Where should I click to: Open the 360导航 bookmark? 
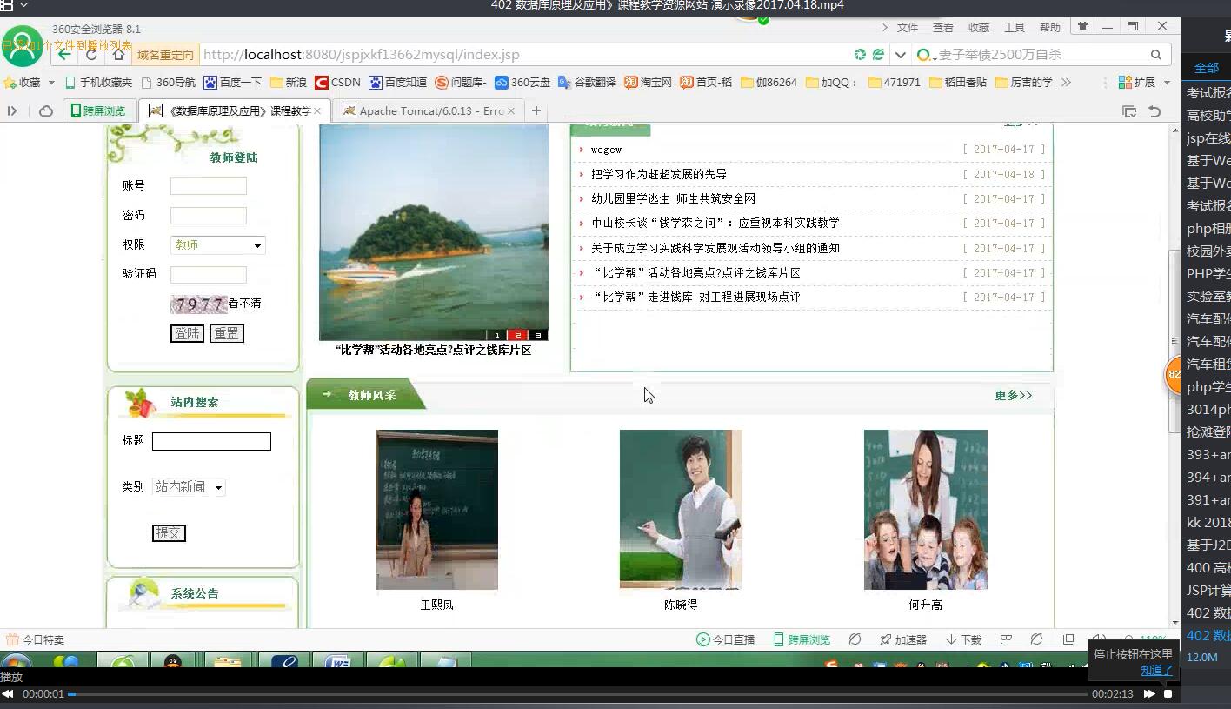168,82
